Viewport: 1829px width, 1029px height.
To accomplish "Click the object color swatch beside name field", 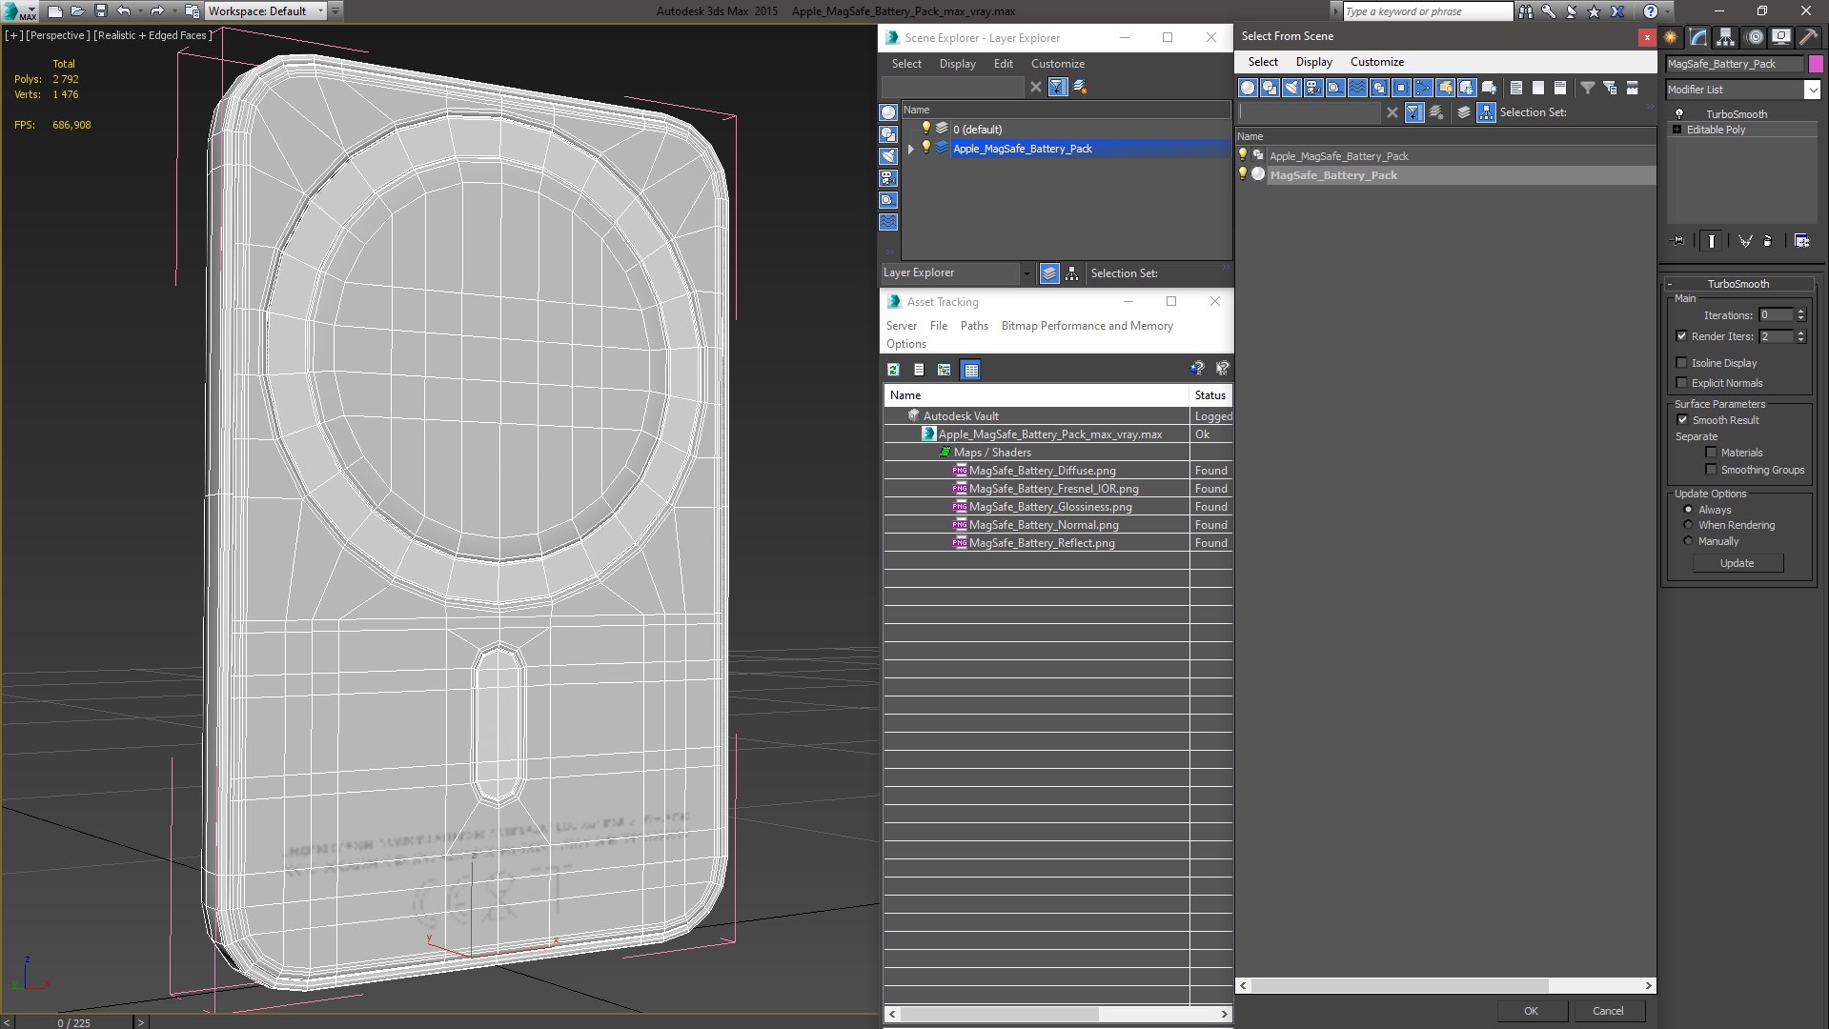I will click(x=1816, y=64).
